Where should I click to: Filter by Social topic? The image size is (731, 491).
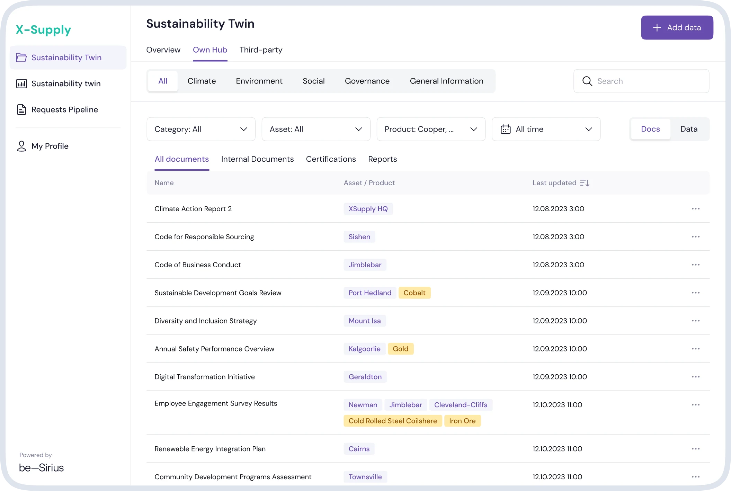(313, 81)
